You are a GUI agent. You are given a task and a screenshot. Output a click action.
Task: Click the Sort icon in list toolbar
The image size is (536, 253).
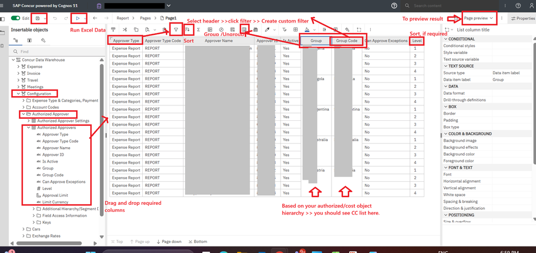(187, 29)
